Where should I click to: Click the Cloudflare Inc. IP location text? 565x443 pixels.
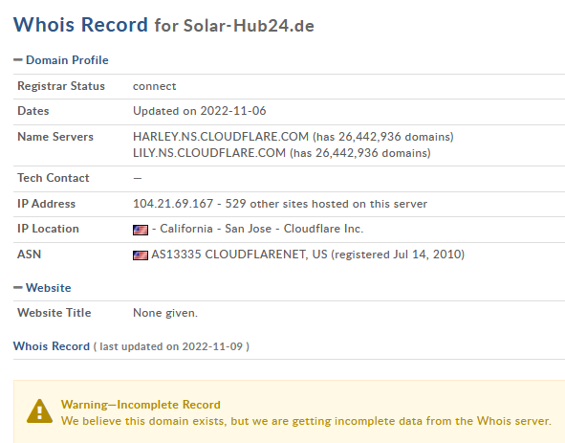coord(323,229)
